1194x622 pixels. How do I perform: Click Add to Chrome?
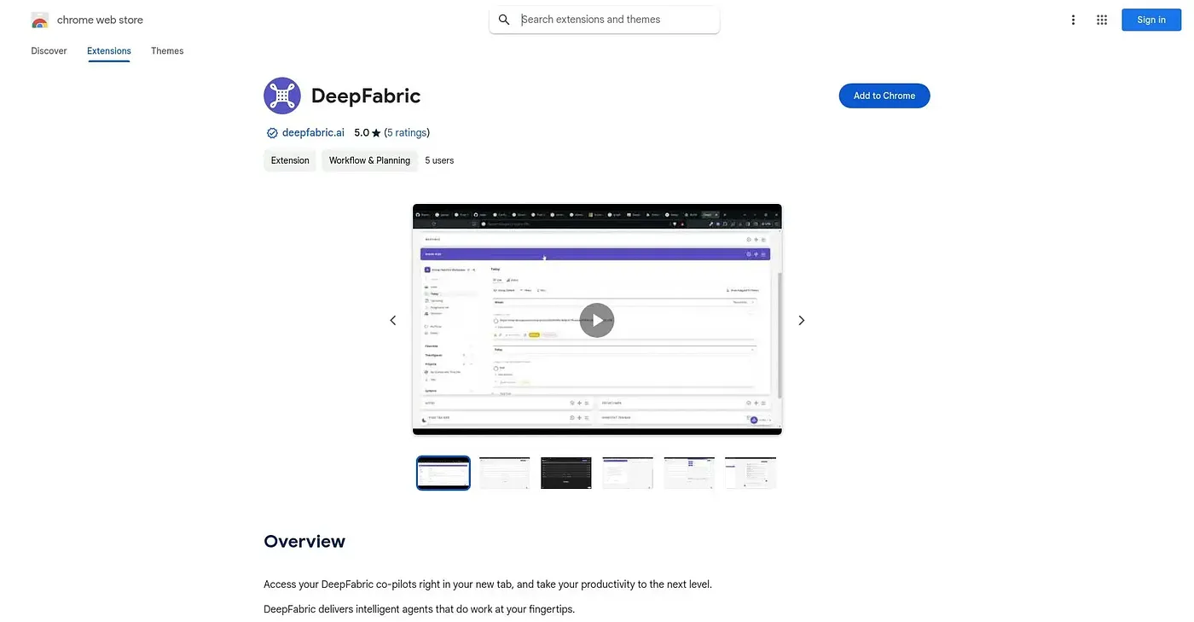[x=884, y=96]
